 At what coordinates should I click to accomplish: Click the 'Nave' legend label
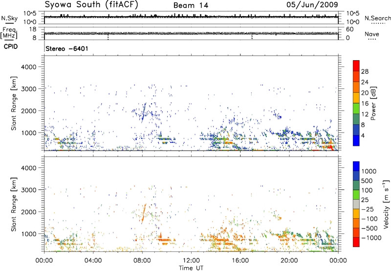pyautogui.click(x=372, y=34)
